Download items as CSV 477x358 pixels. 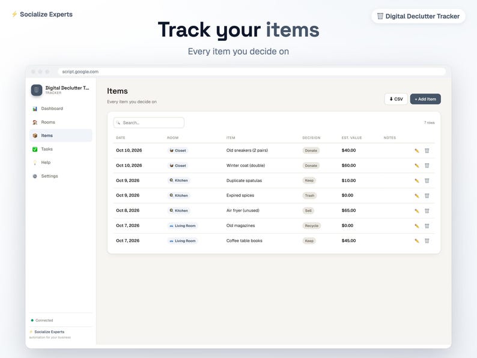[x=396, y=99]
